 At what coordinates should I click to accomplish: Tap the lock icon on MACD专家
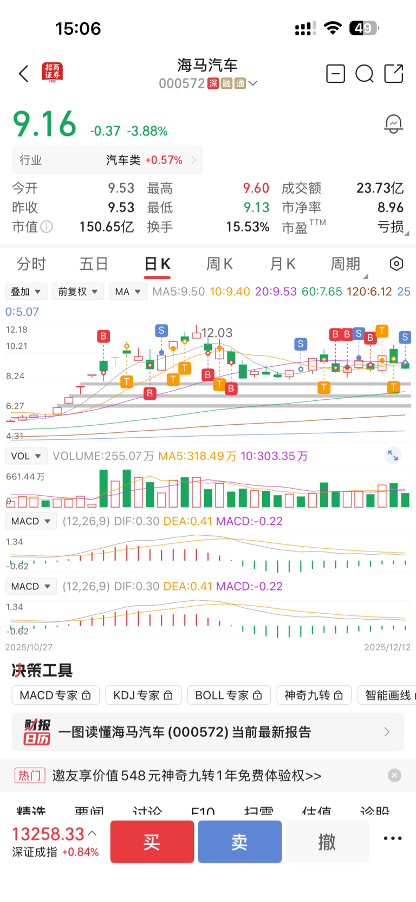pos(86,695)
